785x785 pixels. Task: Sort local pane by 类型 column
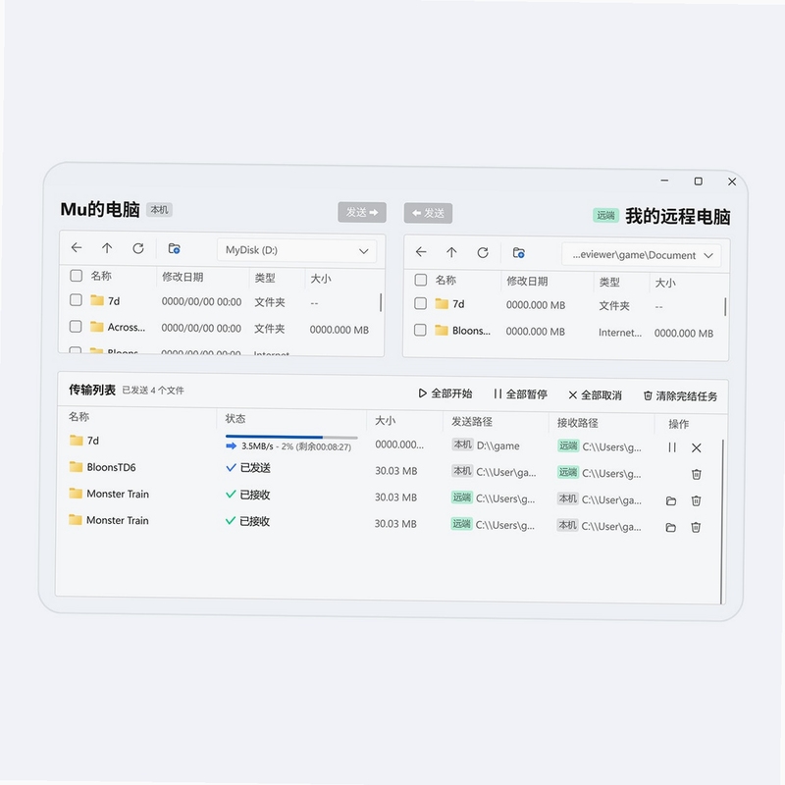(265, 278)
